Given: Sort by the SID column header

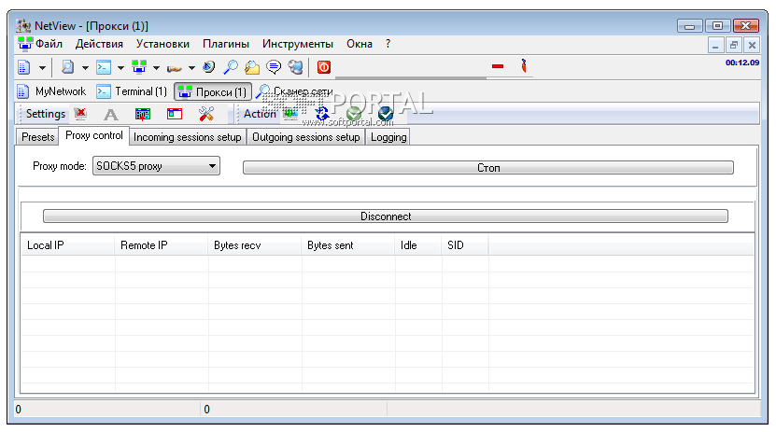Looking at the screenshot, I should (465, 245).
